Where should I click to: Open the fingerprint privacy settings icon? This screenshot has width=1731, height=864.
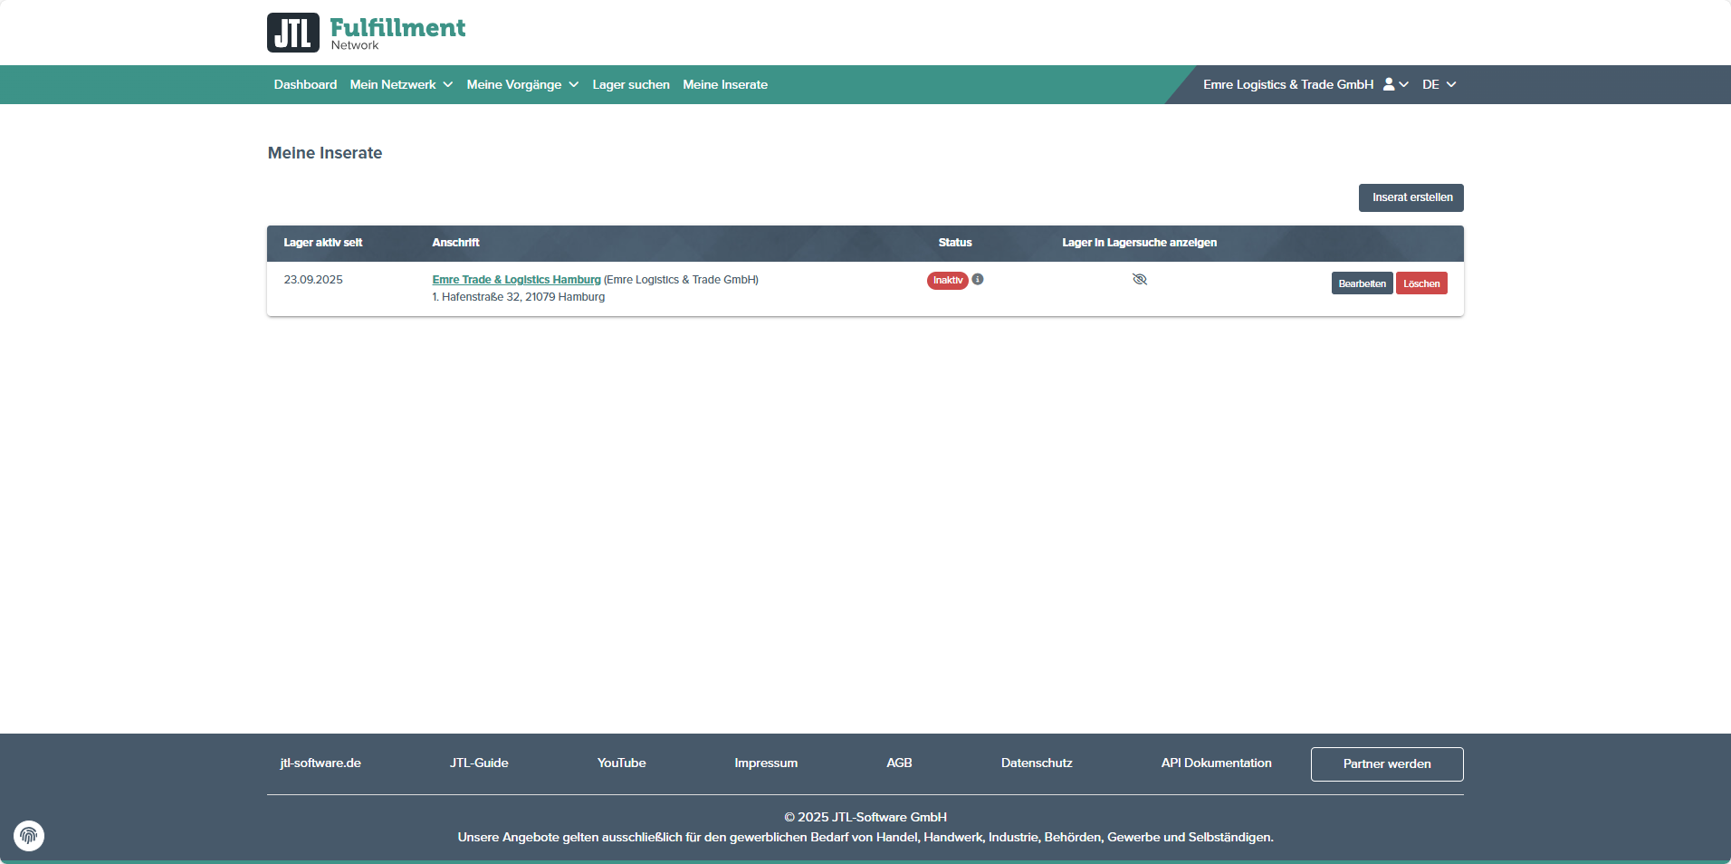coord(29,835)
